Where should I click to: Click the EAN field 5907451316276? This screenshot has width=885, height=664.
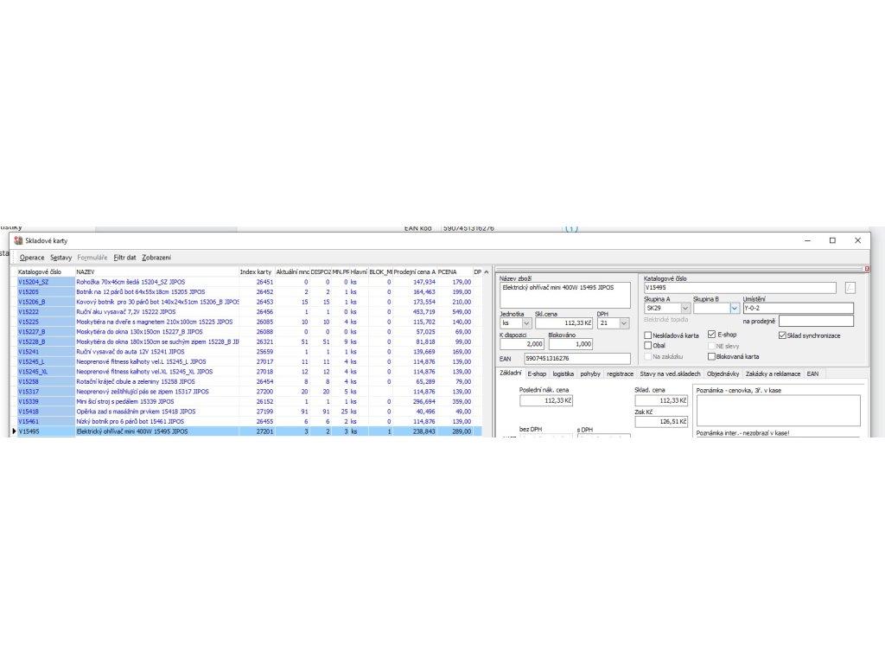coord(577,359)
